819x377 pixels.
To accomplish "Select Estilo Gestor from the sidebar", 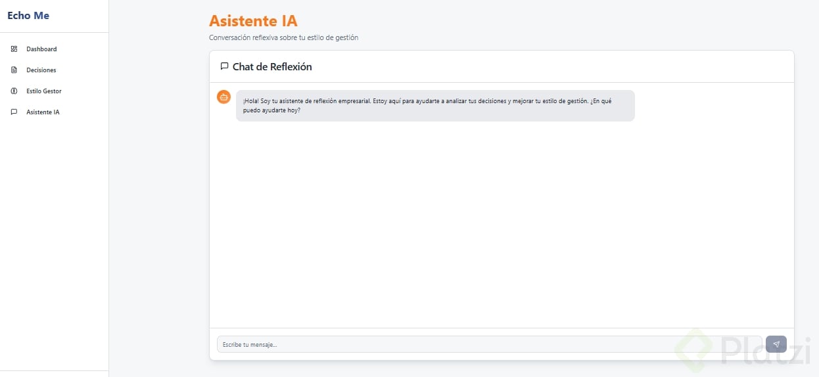I will click(44, 91).
